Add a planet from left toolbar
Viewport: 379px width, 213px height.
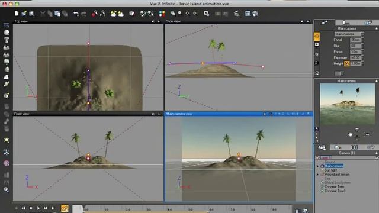(7, 84)
